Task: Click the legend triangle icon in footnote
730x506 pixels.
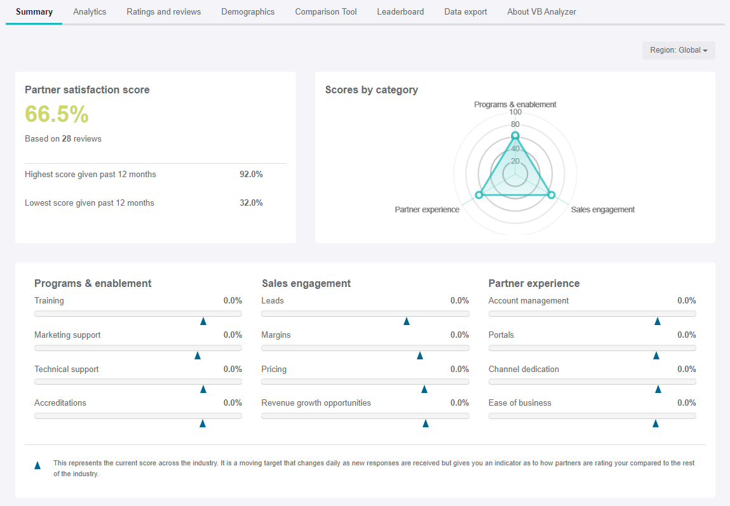Action: (x=37, y=465)
